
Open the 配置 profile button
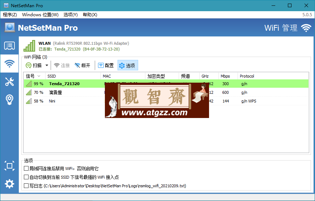click(106, 65)
